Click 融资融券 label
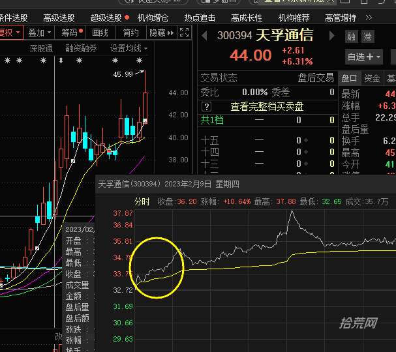 (x=81, y=48)
